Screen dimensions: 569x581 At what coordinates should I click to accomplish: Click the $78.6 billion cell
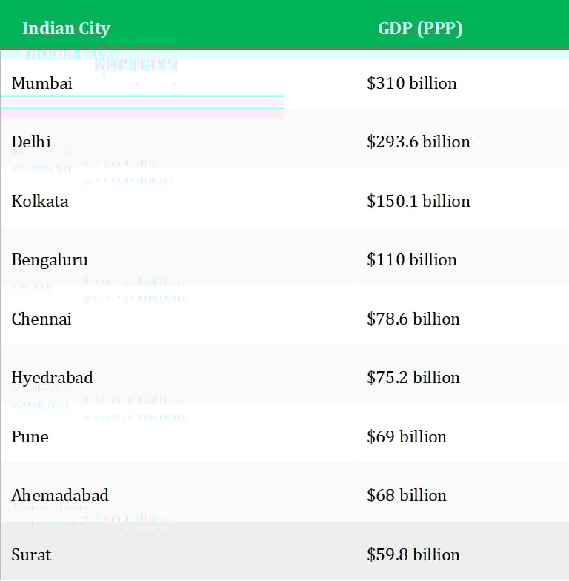(413, 319)
